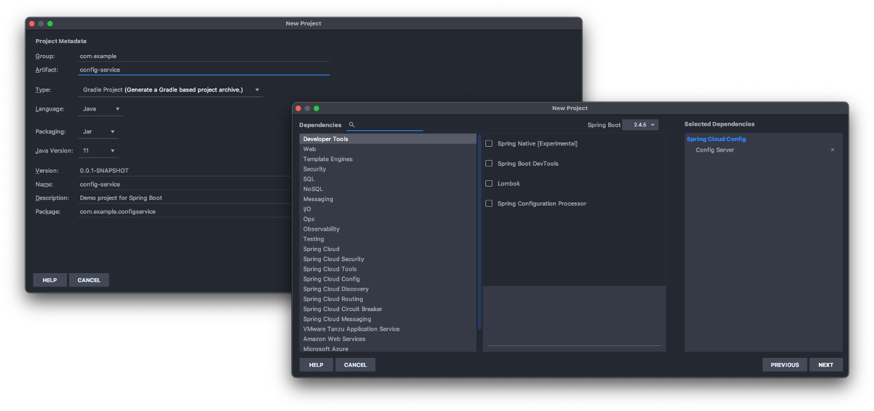This screenshot has height=411, width=874.
Task: Close the back Project Metadata window
Action: tap(32, 23)
